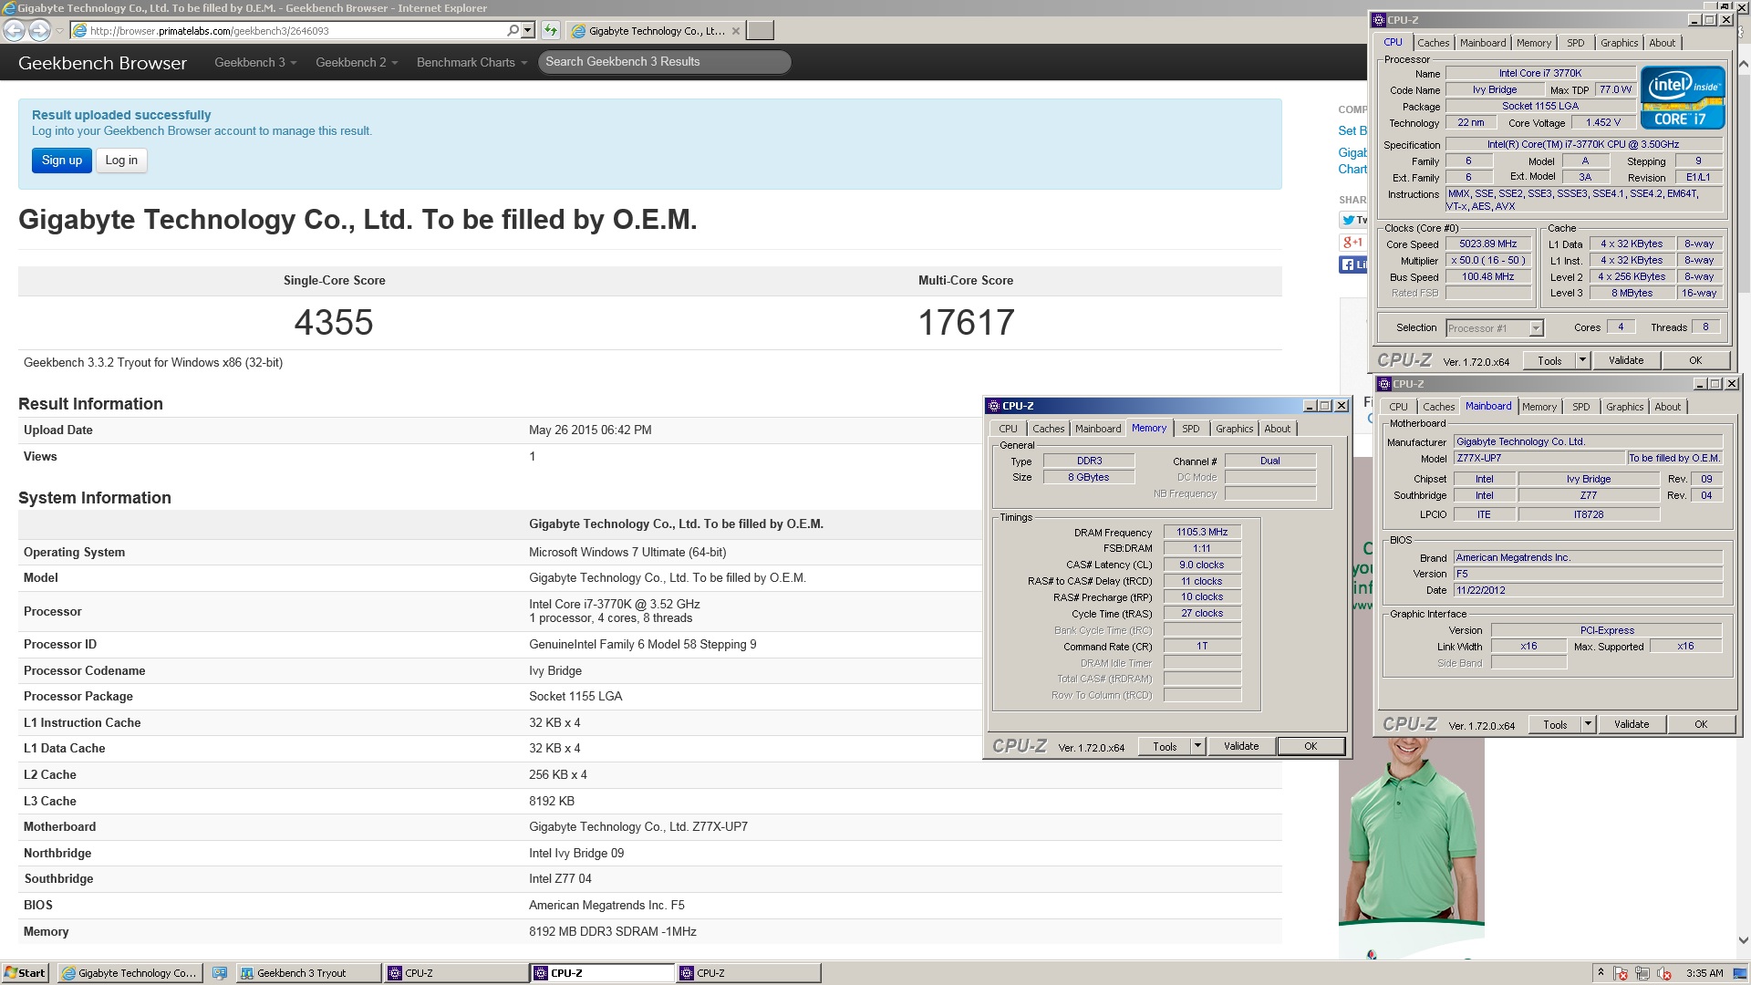Image resolution: width=1751 pixels, height=985 pixels.
Task: Click the Core Speed value 5023.89 MHz
Action: (x=1487, y=244)
